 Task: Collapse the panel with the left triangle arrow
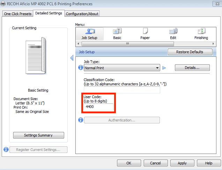(72, 57)
